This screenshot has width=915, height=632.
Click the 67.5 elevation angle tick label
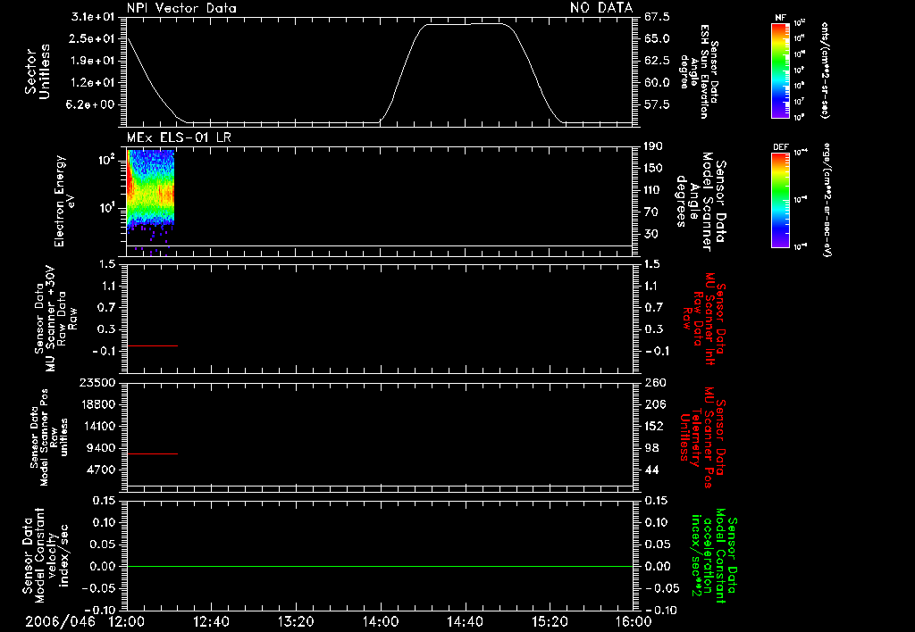tap(657, 17)
